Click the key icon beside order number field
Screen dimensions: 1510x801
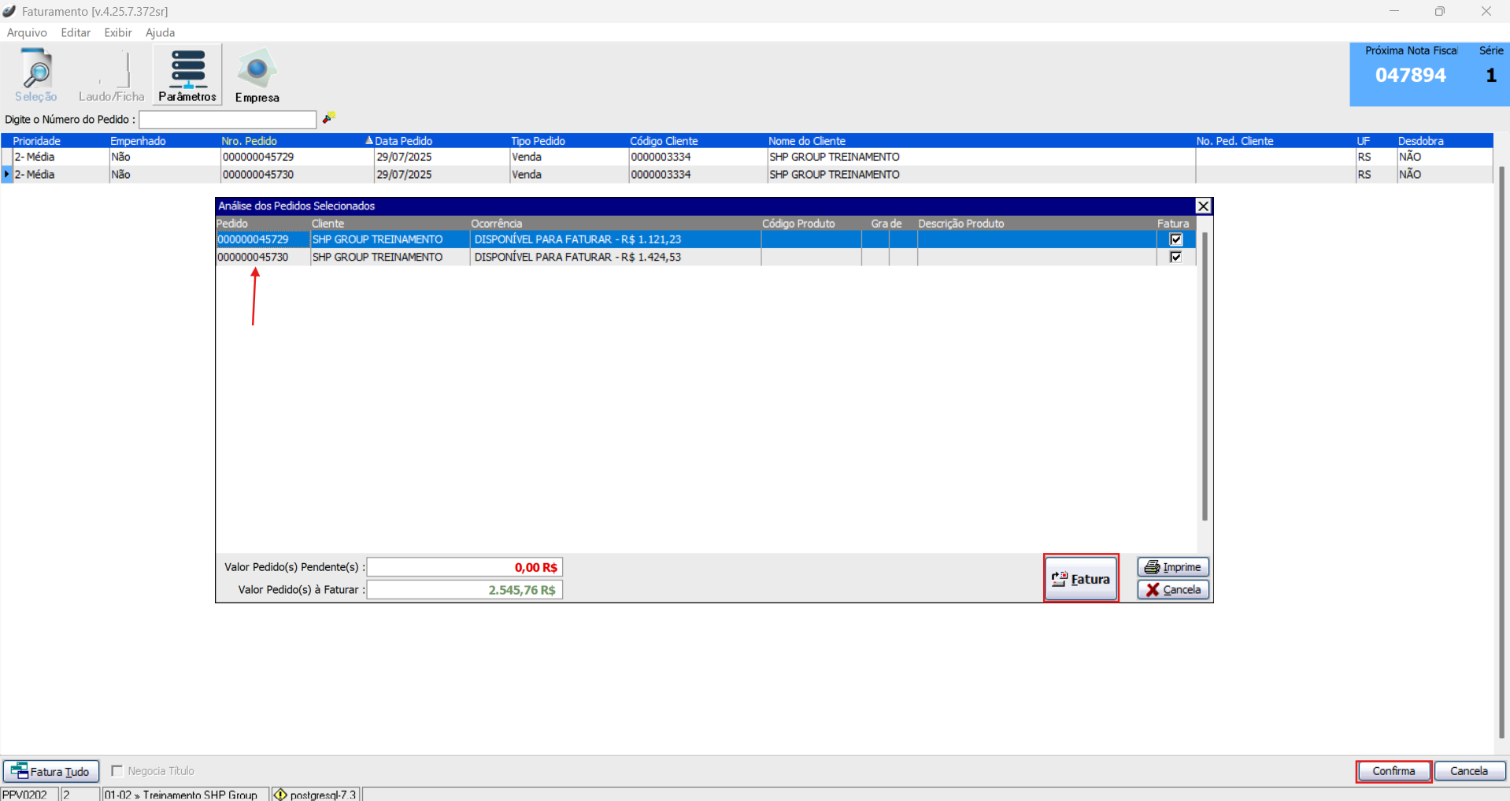(x=329, y=118)
